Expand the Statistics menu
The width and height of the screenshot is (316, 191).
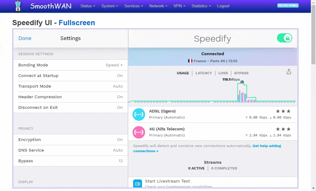(x=201, y=6)
